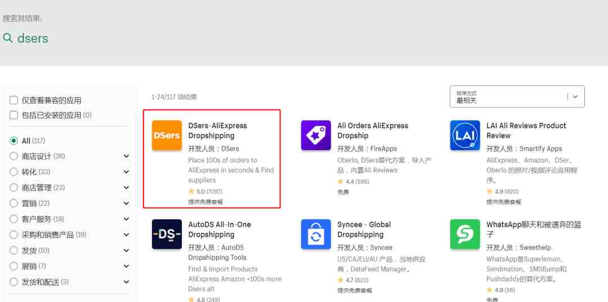The height and width of the screenshot is (302, 608).
Task: Expand the 转化 category chevron
Action: click(x=127, y=172)
